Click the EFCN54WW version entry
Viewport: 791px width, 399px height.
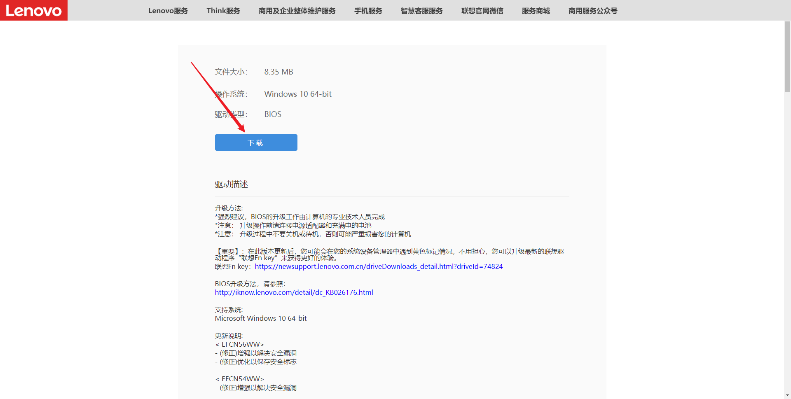tap(239, 379)
